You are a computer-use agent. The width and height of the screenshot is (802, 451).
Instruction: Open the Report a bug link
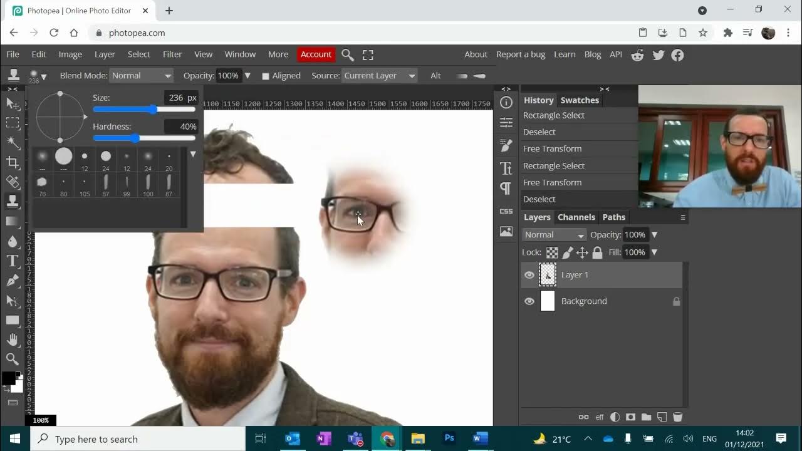pos(521,54)
